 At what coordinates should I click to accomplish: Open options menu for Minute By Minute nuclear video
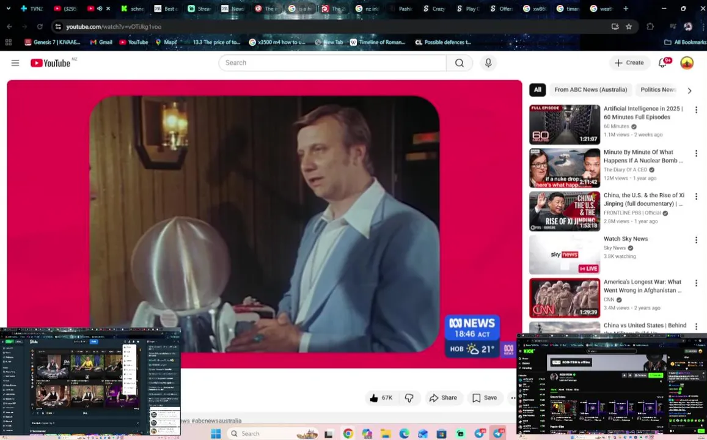point(696,154)
